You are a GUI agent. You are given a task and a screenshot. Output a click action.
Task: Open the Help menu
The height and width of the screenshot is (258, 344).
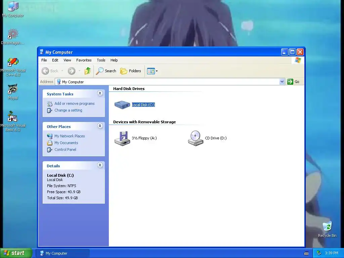[x=114, y=60]
